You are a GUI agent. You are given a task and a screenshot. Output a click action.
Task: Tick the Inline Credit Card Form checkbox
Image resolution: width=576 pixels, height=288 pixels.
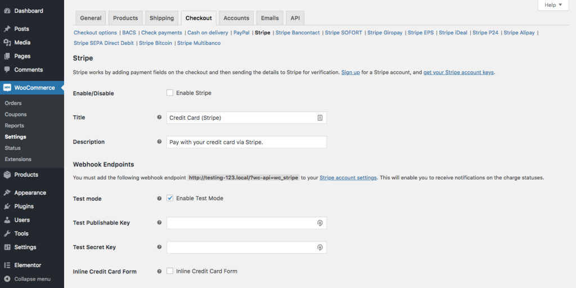coord(170,271)
